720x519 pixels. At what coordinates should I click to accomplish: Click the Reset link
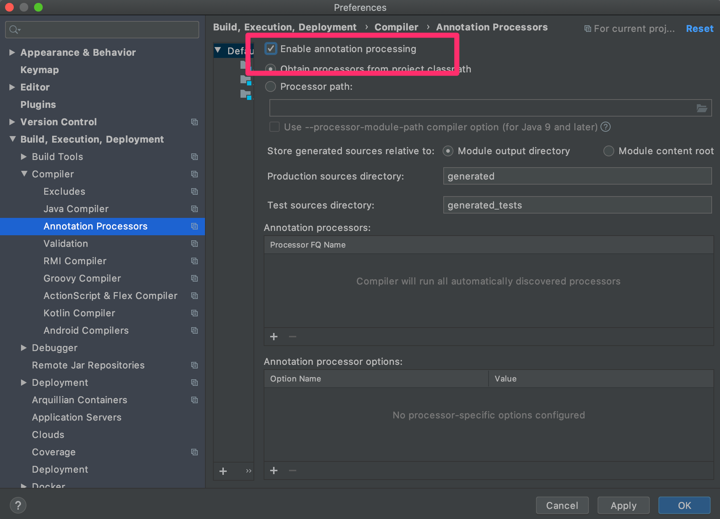[699, 29]
